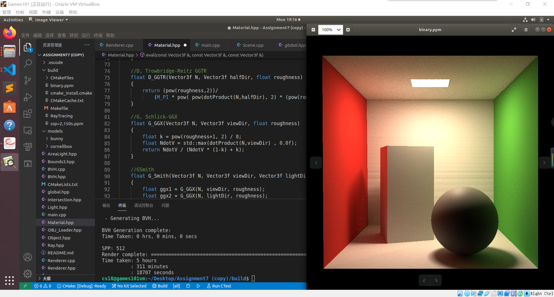Show the next image with right arrow
The image size is (554, 297).
coord(544,163)
